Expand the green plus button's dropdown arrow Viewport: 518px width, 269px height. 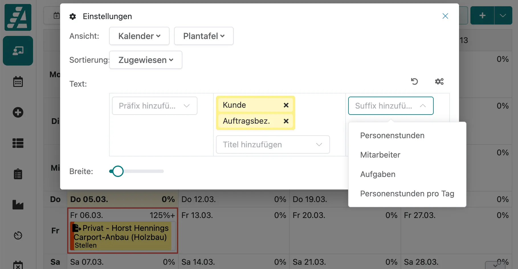503,15
